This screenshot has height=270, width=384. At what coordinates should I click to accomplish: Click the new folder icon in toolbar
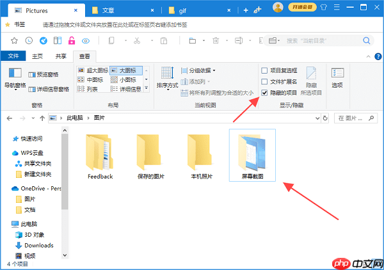coord(193,40)
